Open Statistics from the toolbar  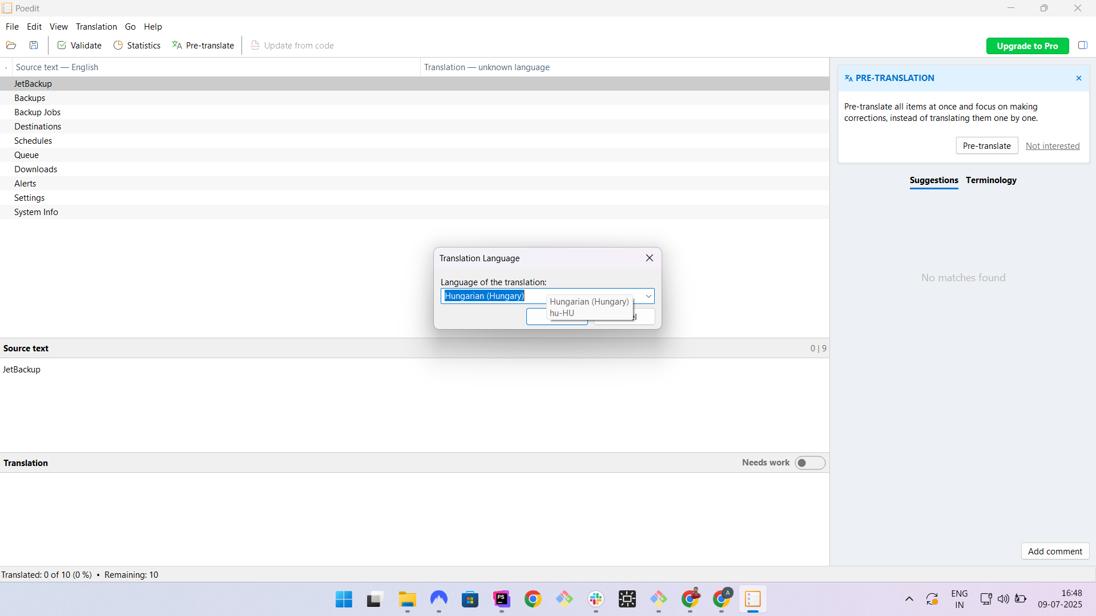point(137,46)
